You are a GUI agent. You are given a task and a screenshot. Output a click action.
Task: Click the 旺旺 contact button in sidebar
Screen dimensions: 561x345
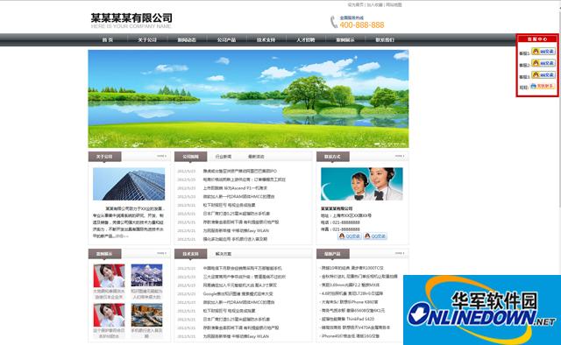coord(543,86)
